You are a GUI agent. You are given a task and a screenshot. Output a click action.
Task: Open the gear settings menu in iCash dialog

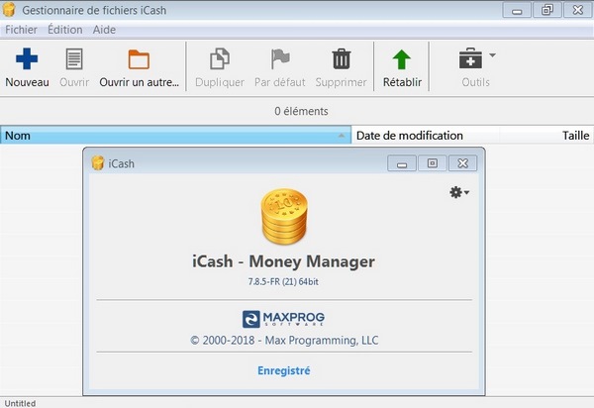coord(459,192)
